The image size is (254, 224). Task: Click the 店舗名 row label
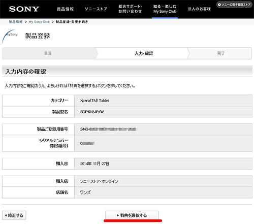(x=62, y=193)
